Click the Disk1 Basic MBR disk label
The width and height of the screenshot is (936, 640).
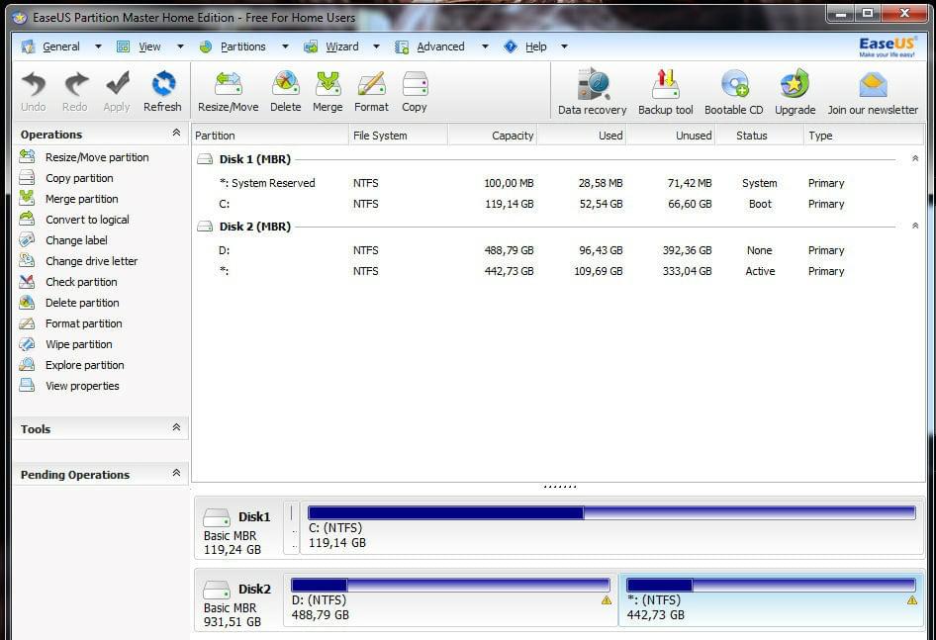[237, 528]
